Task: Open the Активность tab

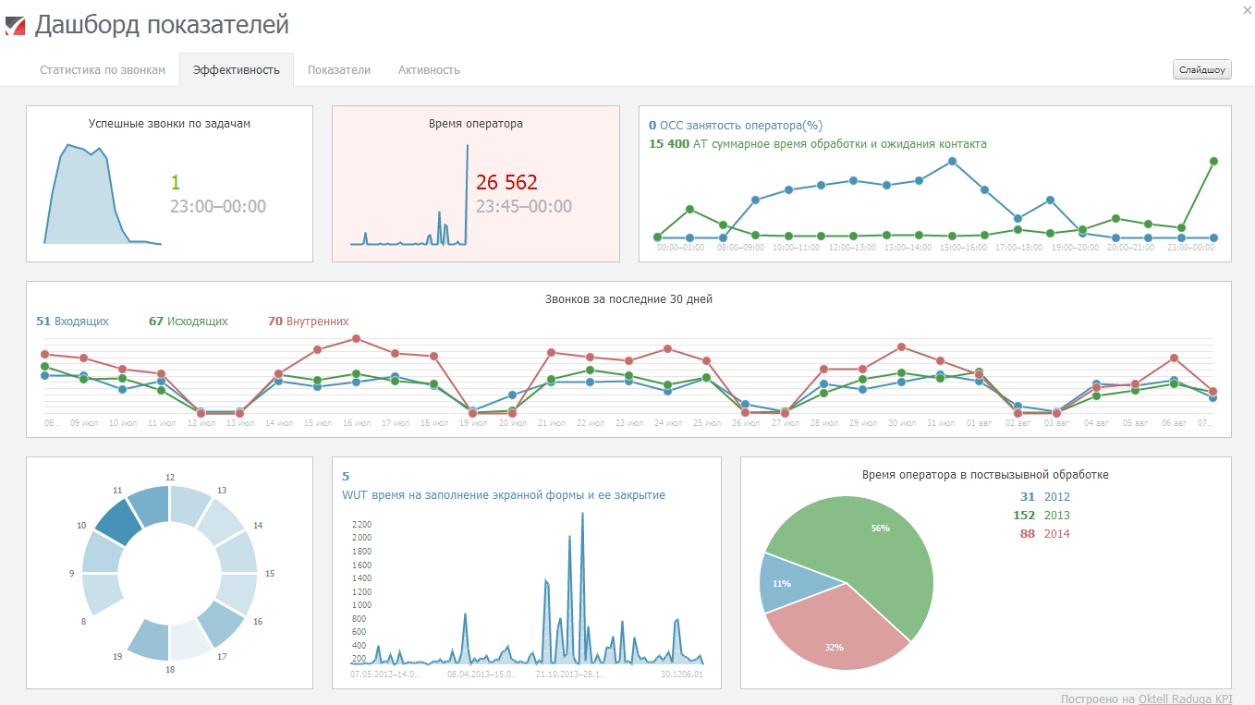Action: coord(429,70)
